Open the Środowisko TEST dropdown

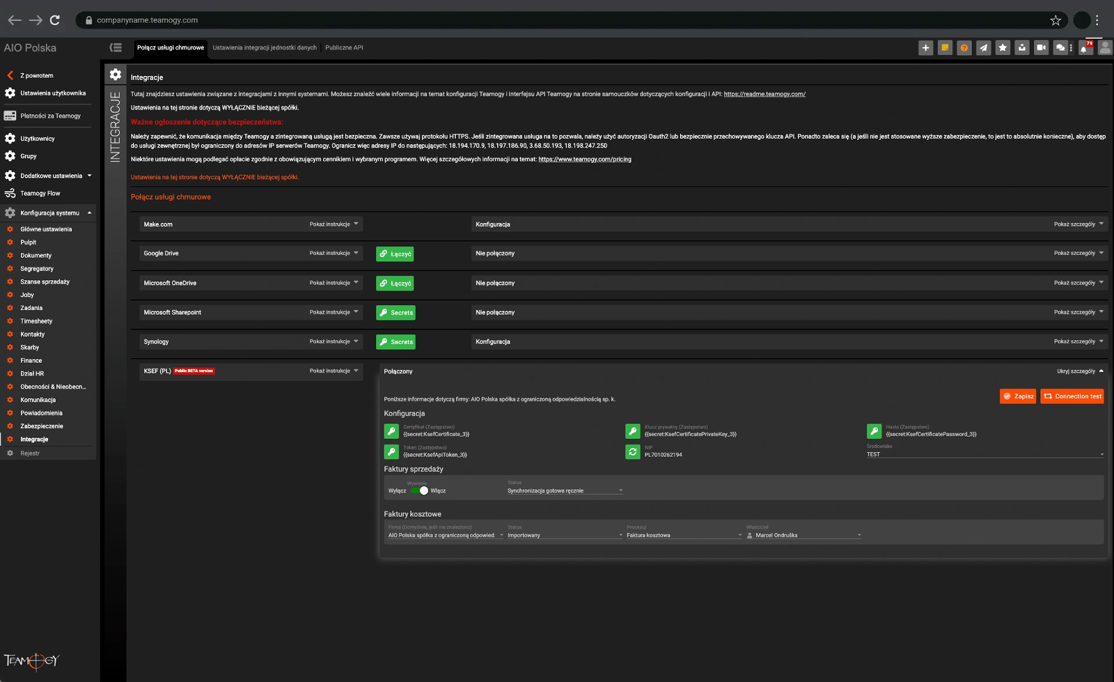point(984,454)
